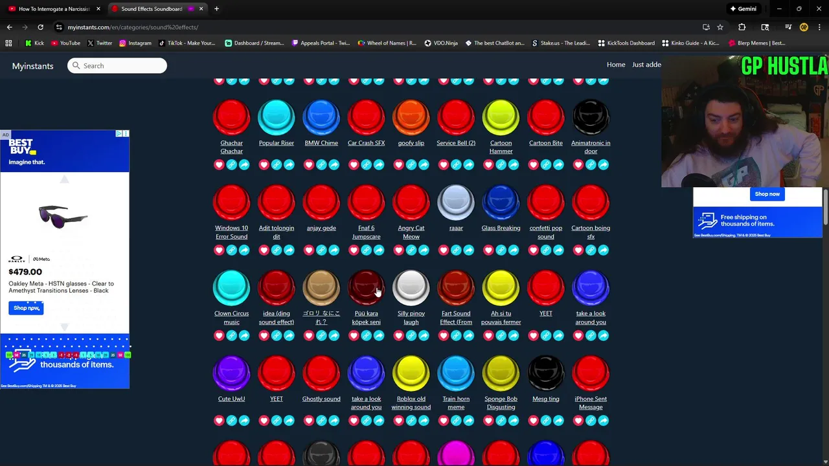829x466 pixels.
Task: Play the yellow Cartoon Hammer button
Action: pos(501,117)
